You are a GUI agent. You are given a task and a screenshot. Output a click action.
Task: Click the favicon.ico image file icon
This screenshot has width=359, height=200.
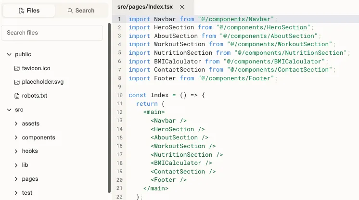click(17, 68)
